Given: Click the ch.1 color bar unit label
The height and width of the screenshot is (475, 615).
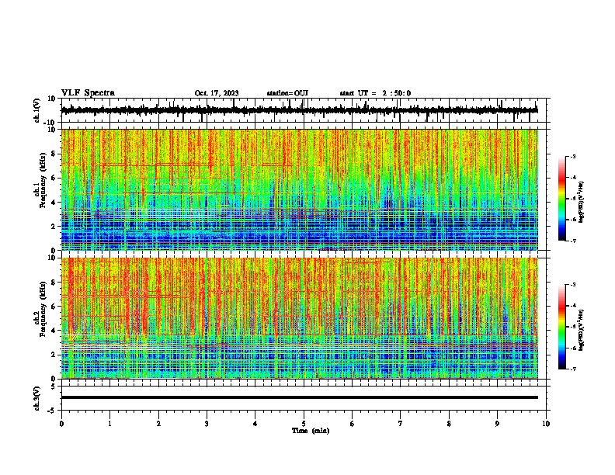Looking at the screenshot, I should [582, 202].
